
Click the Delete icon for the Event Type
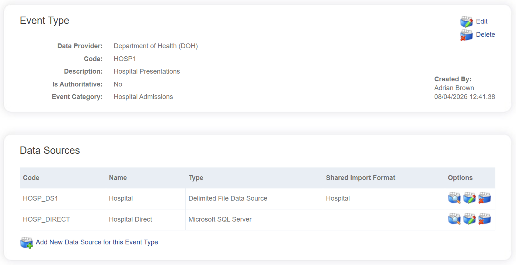[466, 35]
